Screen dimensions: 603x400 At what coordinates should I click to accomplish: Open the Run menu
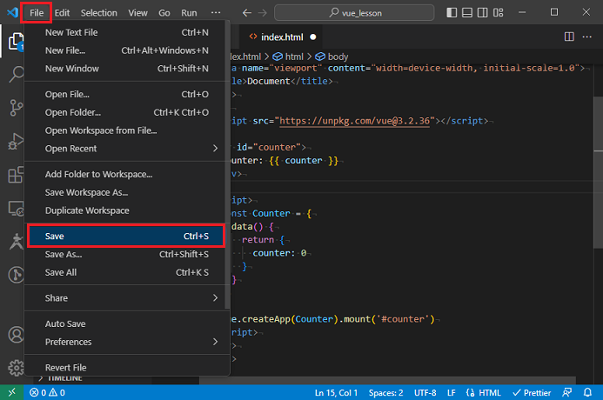point(189,13)
